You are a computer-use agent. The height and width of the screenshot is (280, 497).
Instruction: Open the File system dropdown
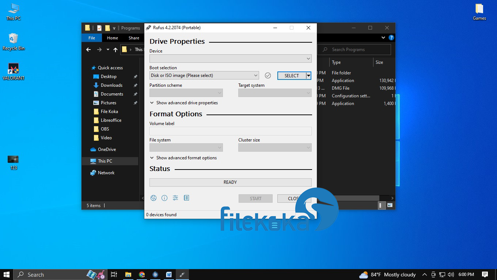click(x=186, y=148)
